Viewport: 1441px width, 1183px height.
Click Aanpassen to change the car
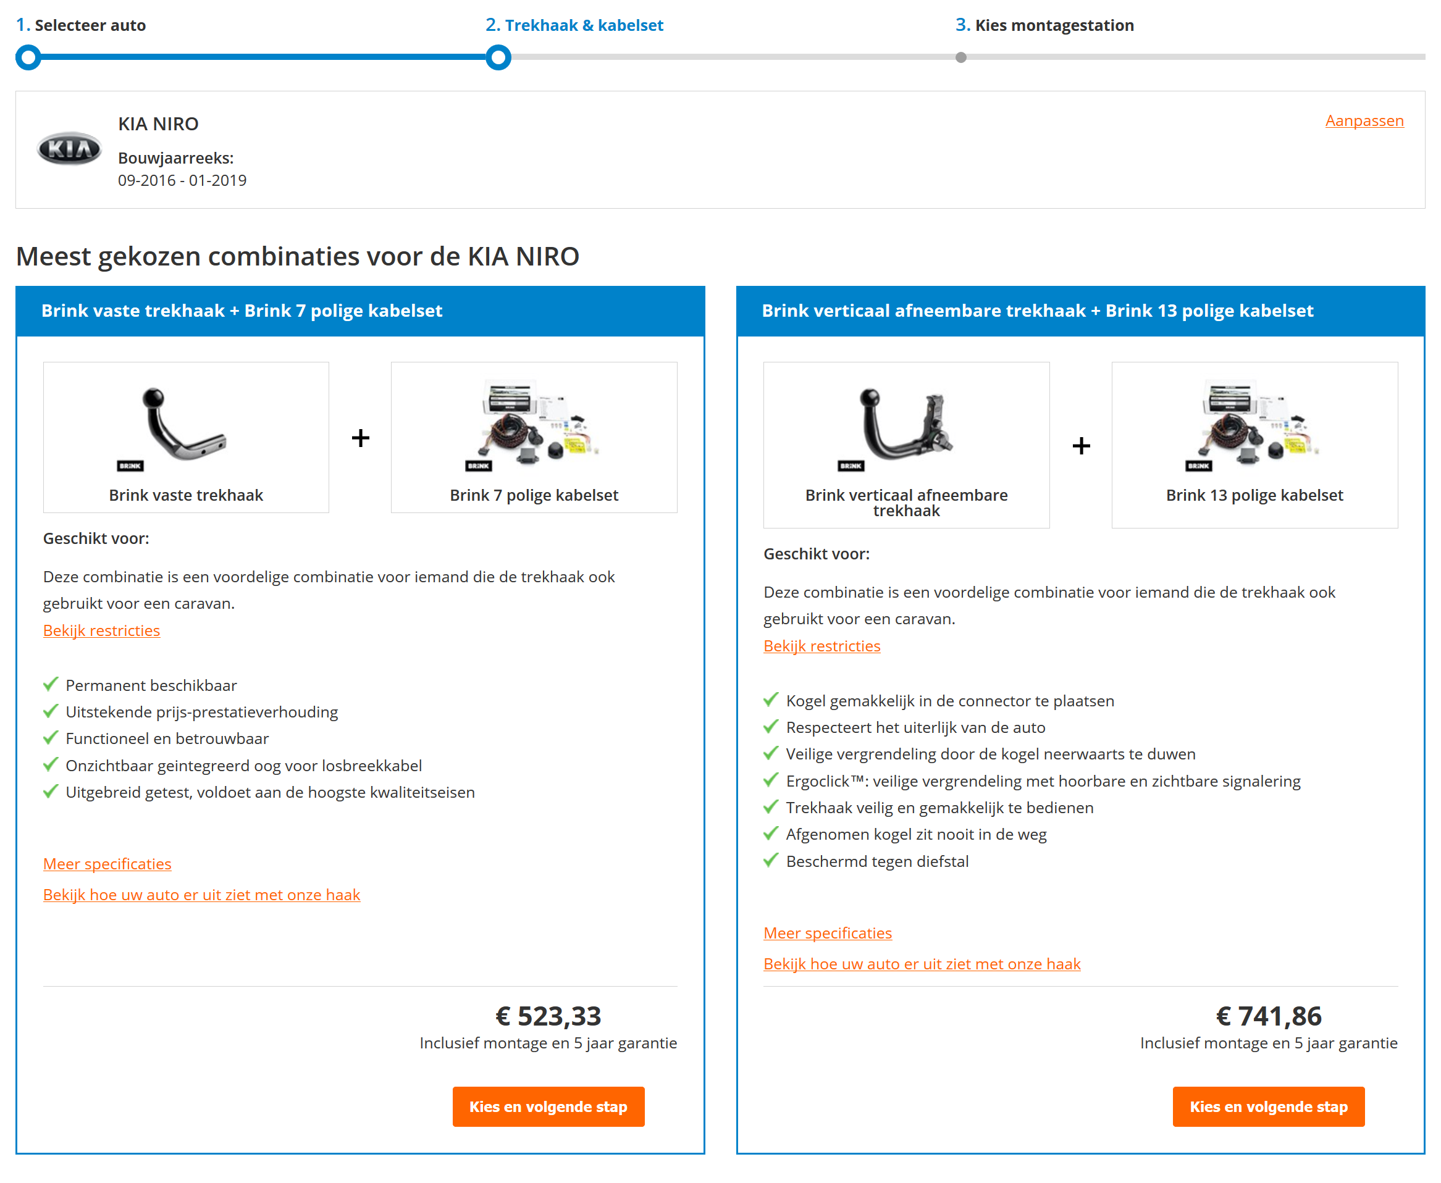point(1363,120)
